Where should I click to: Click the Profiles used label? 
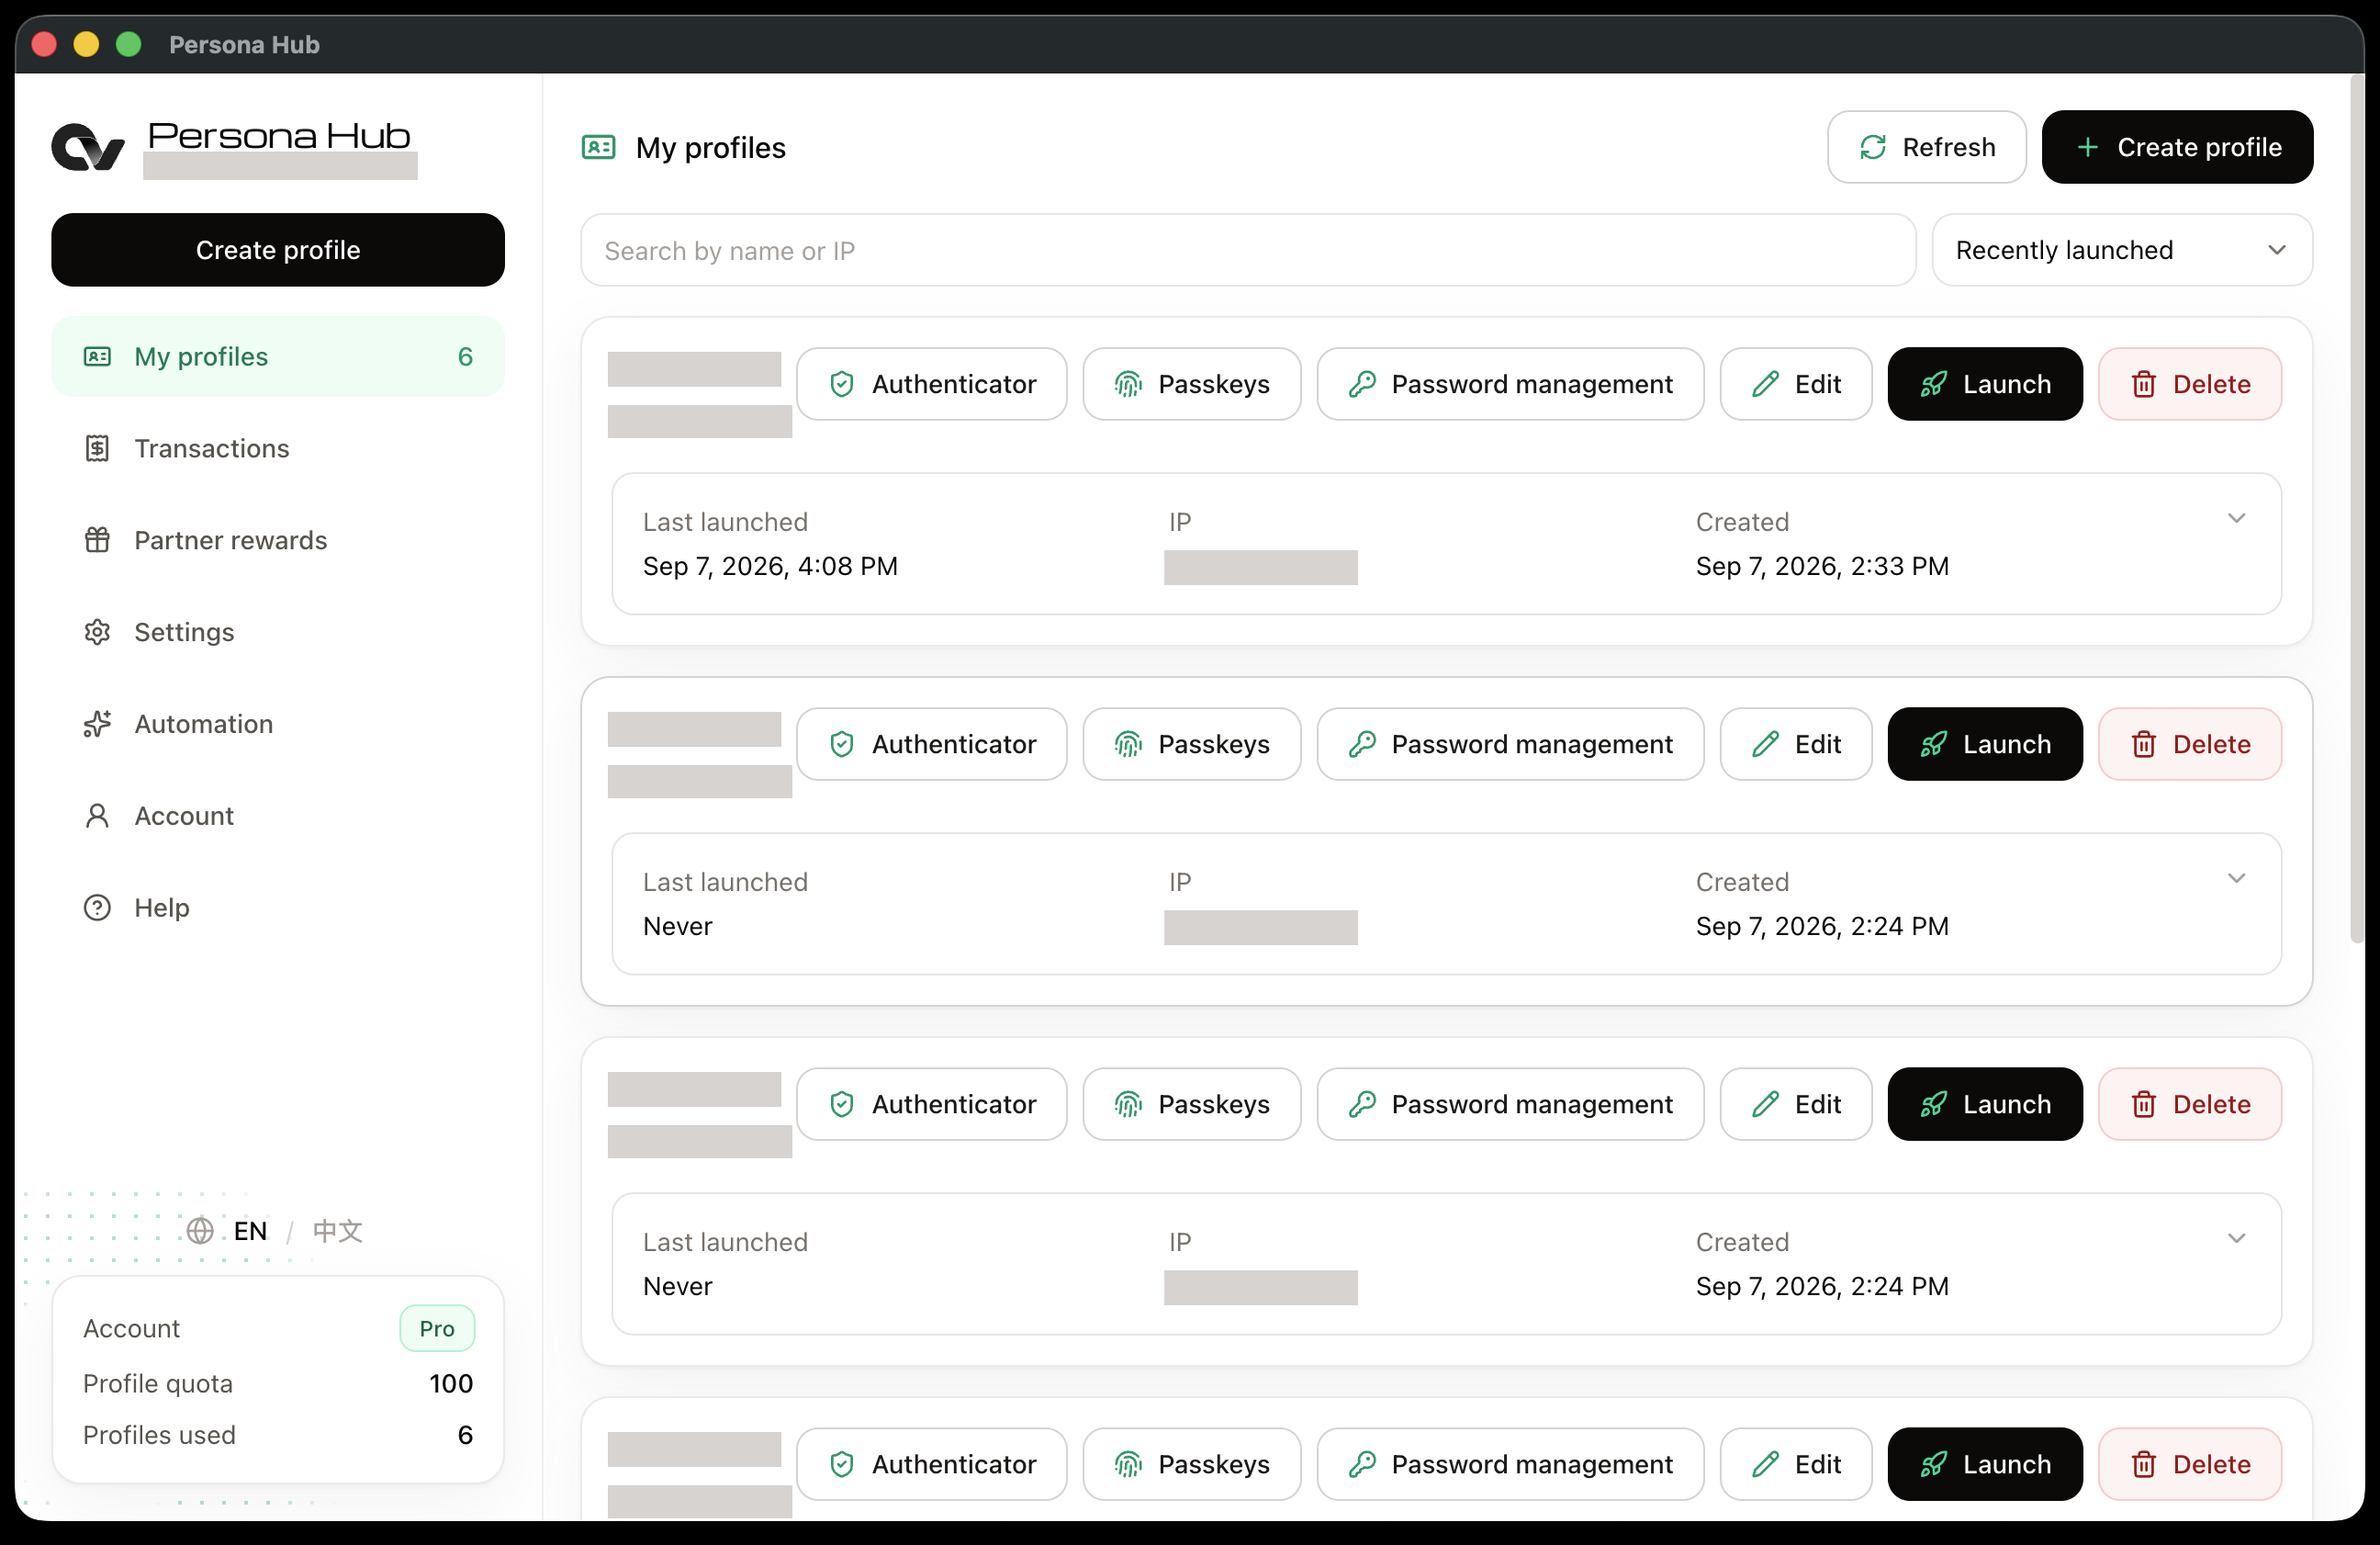159,1434
